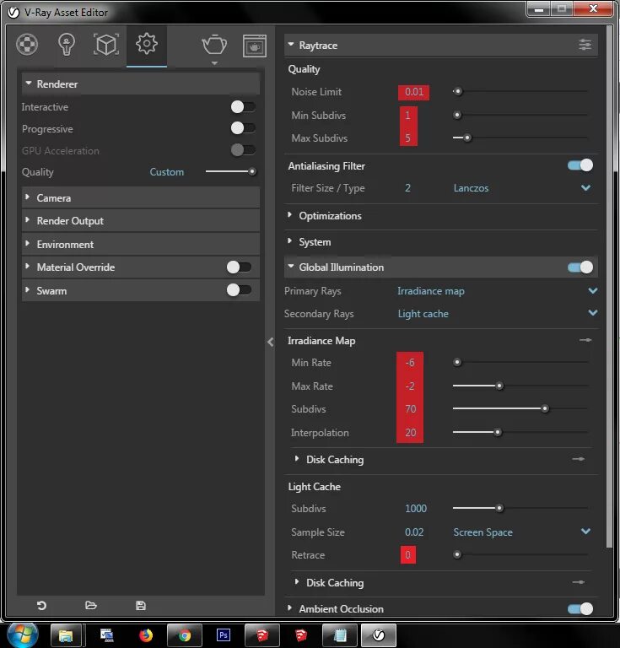The image size is (620, 648).
Task: Click the Light Cache Disk Caching switch icon
Action: point(579,582)
